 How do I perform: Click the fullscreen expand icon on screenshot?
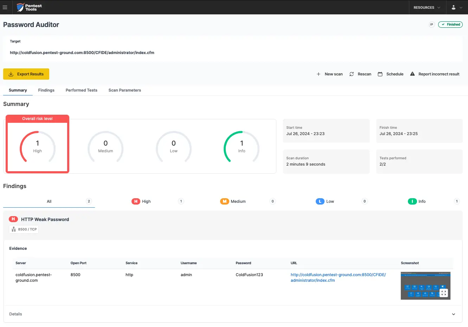[x=444, y=293]
